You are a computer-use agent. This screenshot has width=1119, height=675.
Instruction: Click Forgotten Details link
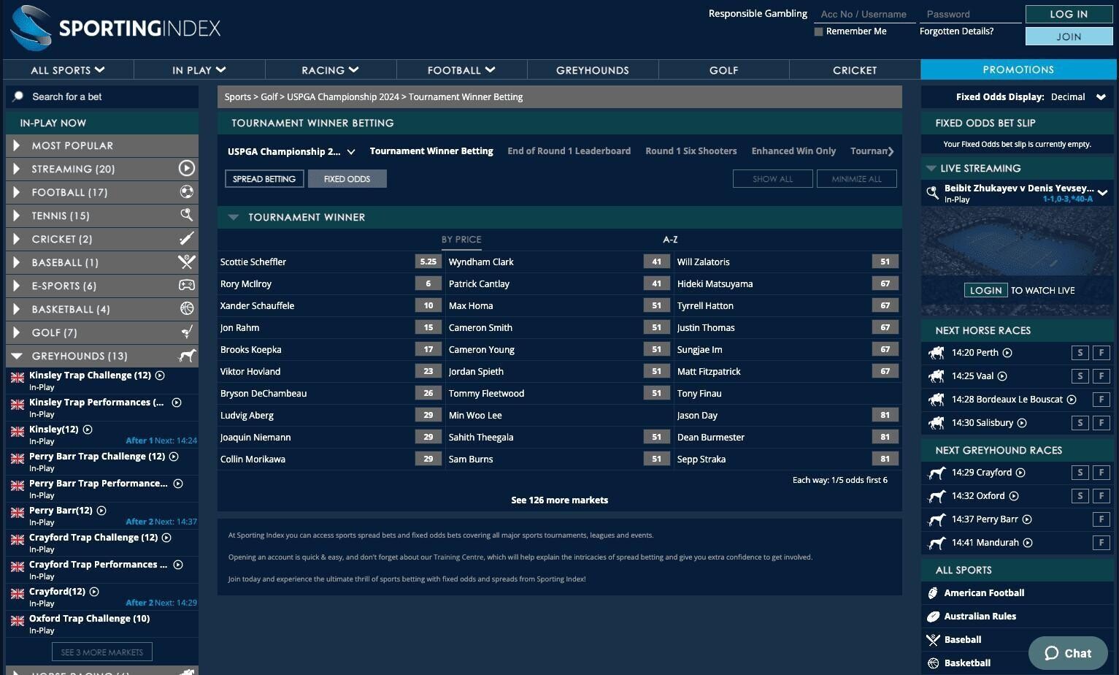click(956, 31)
